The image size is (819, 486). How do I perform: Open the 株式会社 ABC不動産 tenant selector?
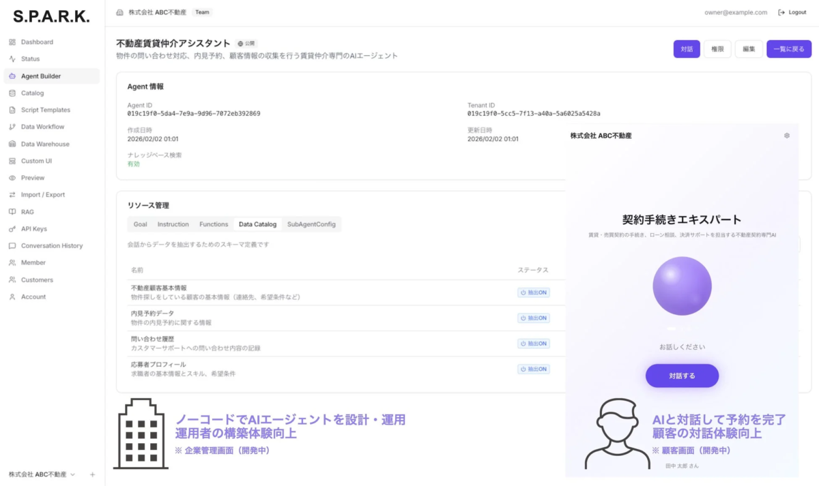[42, 474]
